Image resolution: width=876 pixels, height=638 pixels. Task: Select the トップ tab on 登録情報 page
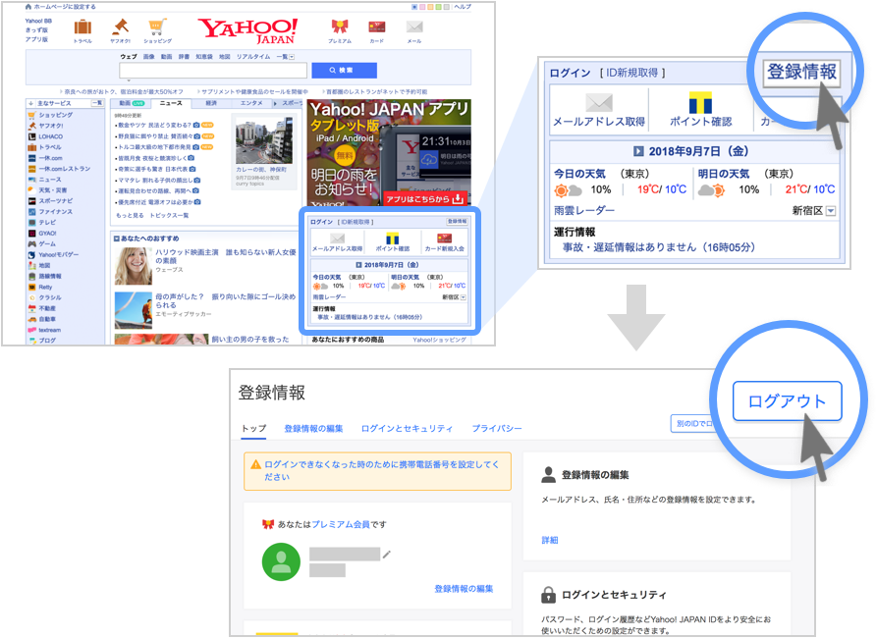pyautogui.click(x=253, y=429)
